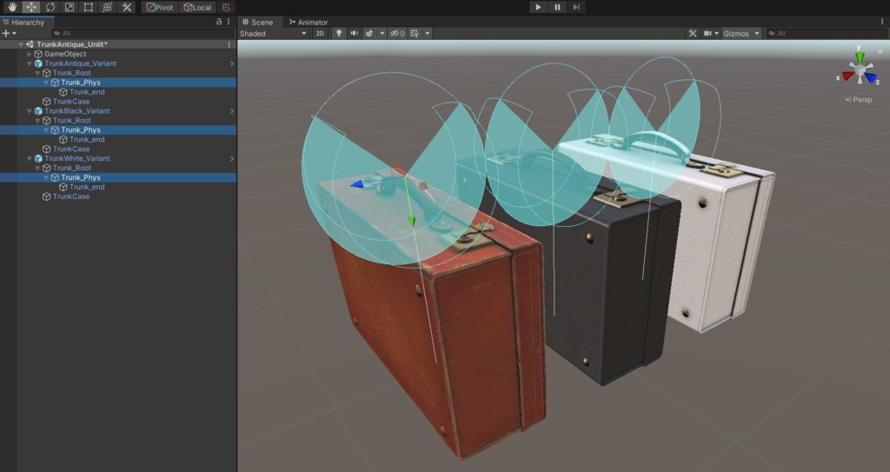This screenshot has height=472, width=890.
Task: Toggle Local handle rotation button
Action: [x=197, y=7]
